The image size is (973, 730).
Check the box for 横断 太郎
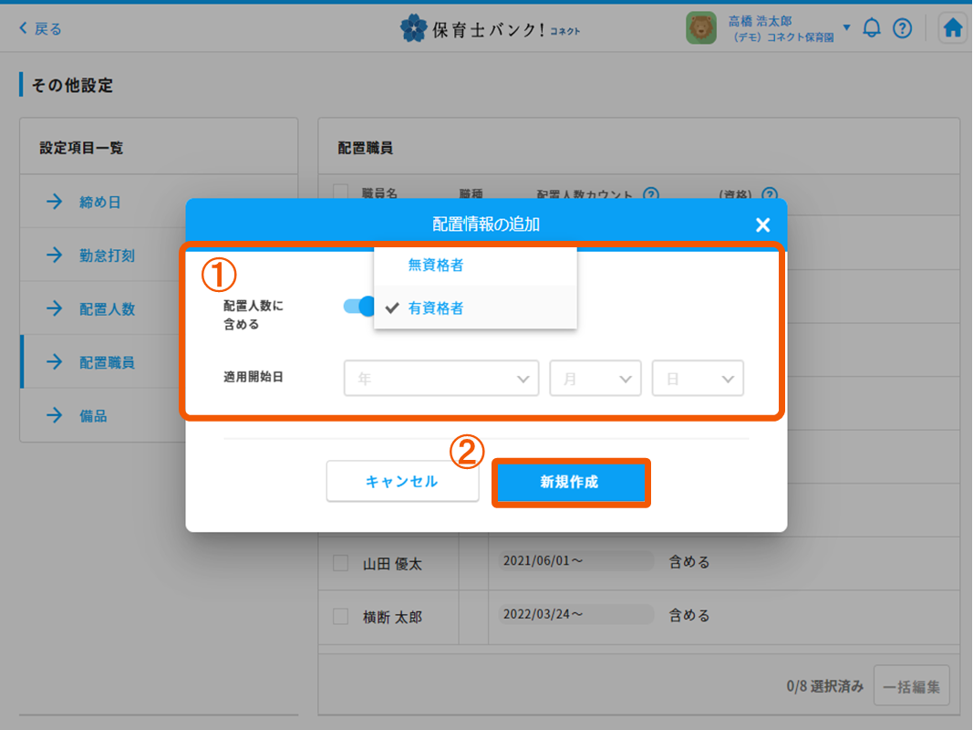coord(341,616)
